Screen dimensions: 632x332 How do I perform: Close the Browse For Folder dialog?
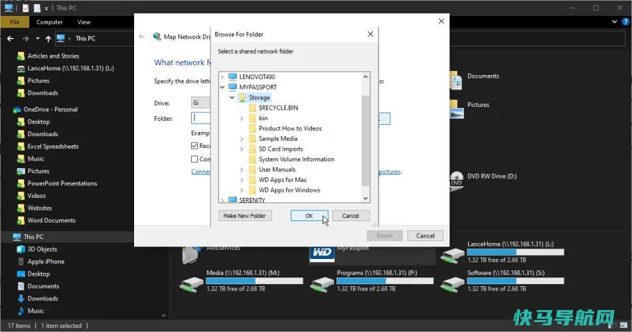coord(370,35)
